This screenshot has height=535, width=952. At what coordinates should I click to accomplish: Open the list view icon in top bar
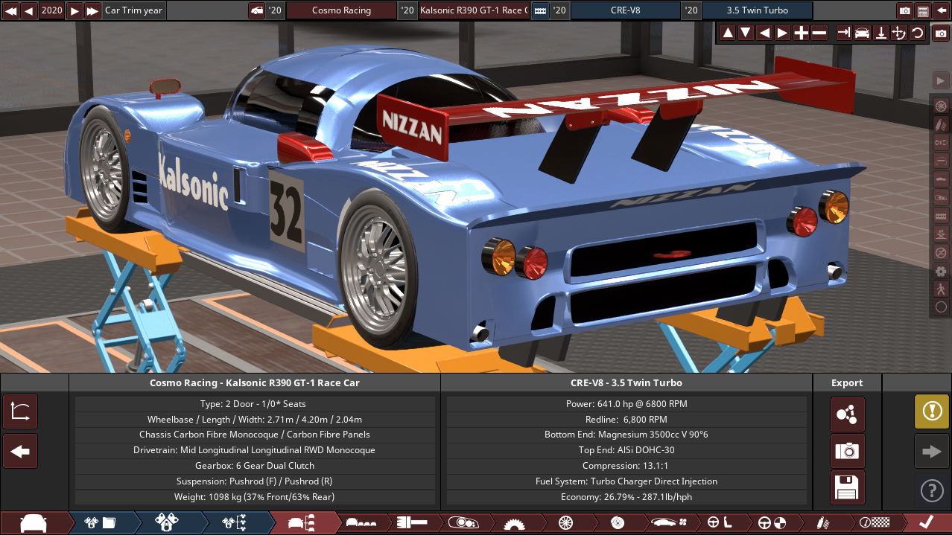tap(923, 10)
